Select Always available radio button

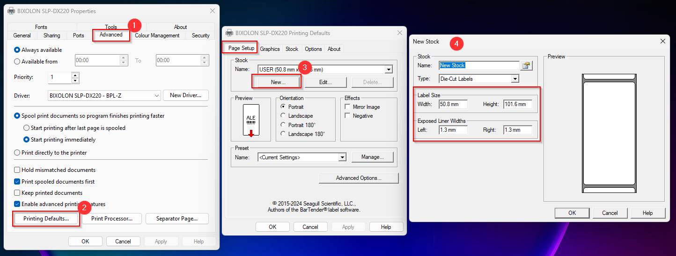point(17,50)
